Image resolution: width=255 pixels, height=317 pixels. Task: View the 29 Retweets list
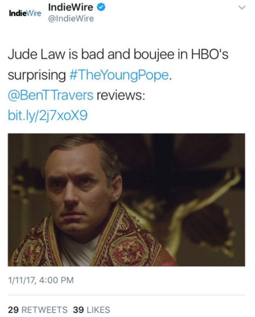point(38,310)
